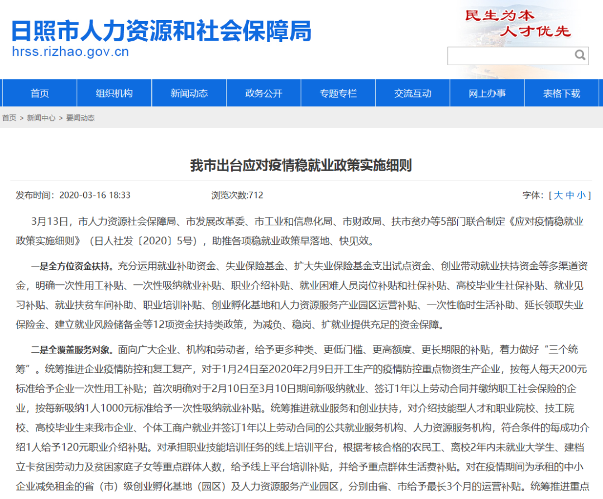
Task: Set font size to 大
Action: click(558, 195)
